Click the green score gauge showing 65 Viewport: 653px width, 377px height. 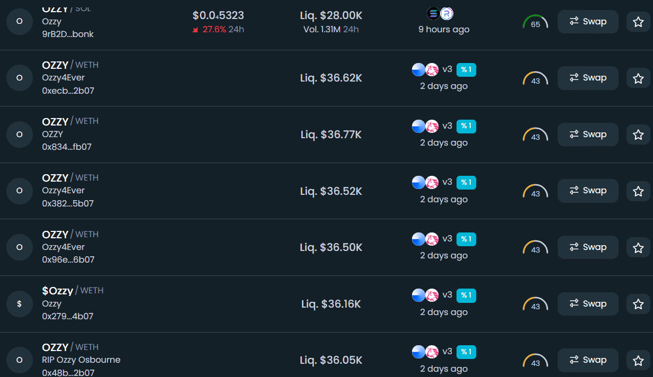(535, 22)
